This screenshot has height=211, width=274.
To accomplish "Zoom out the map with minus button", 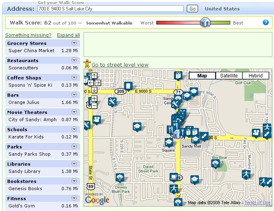I will [x=94, y=105].
